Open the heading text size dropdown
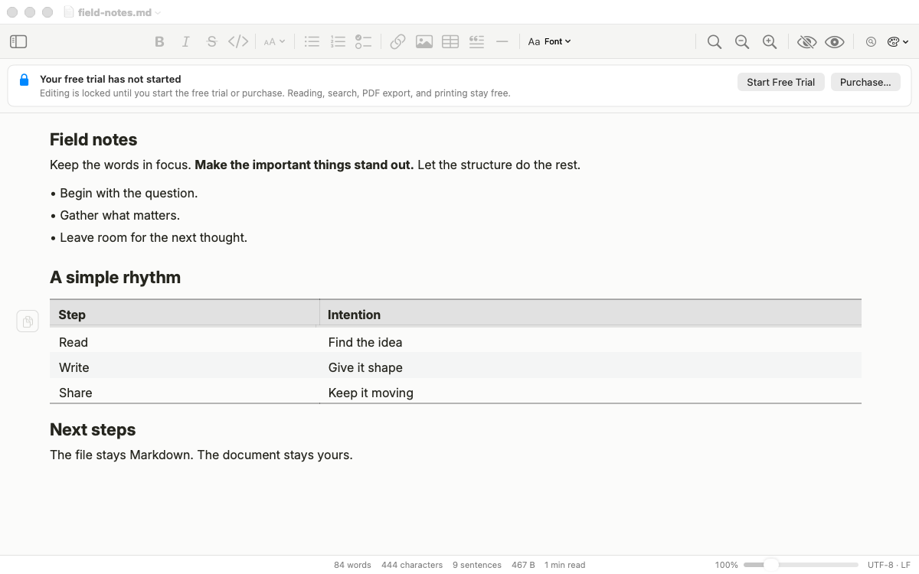The height and width of the screenshot is (574, 919). click(274, 41)
